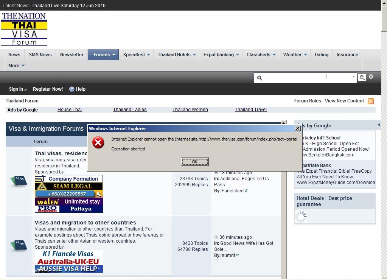Click the inner frame scroll up arrow

(x=284, y=123)
